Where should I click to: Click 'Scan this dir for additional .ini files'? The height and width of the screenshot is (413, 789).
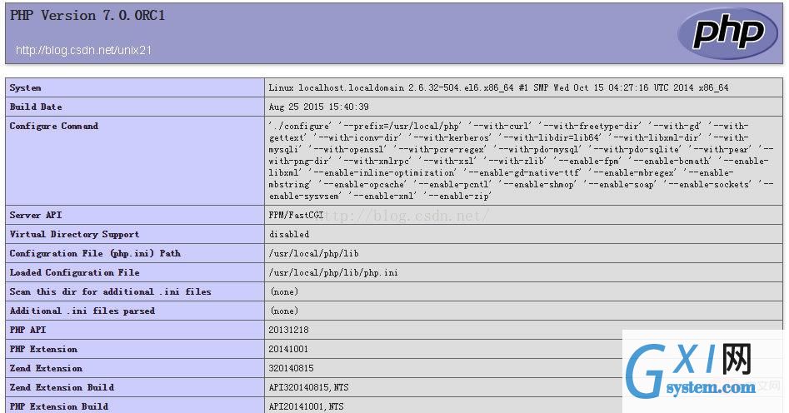110,291
